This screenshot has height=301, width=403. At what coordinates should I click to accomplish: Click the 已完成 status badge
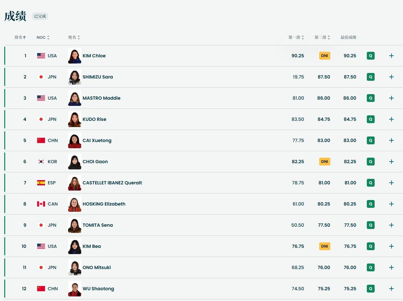40,16
